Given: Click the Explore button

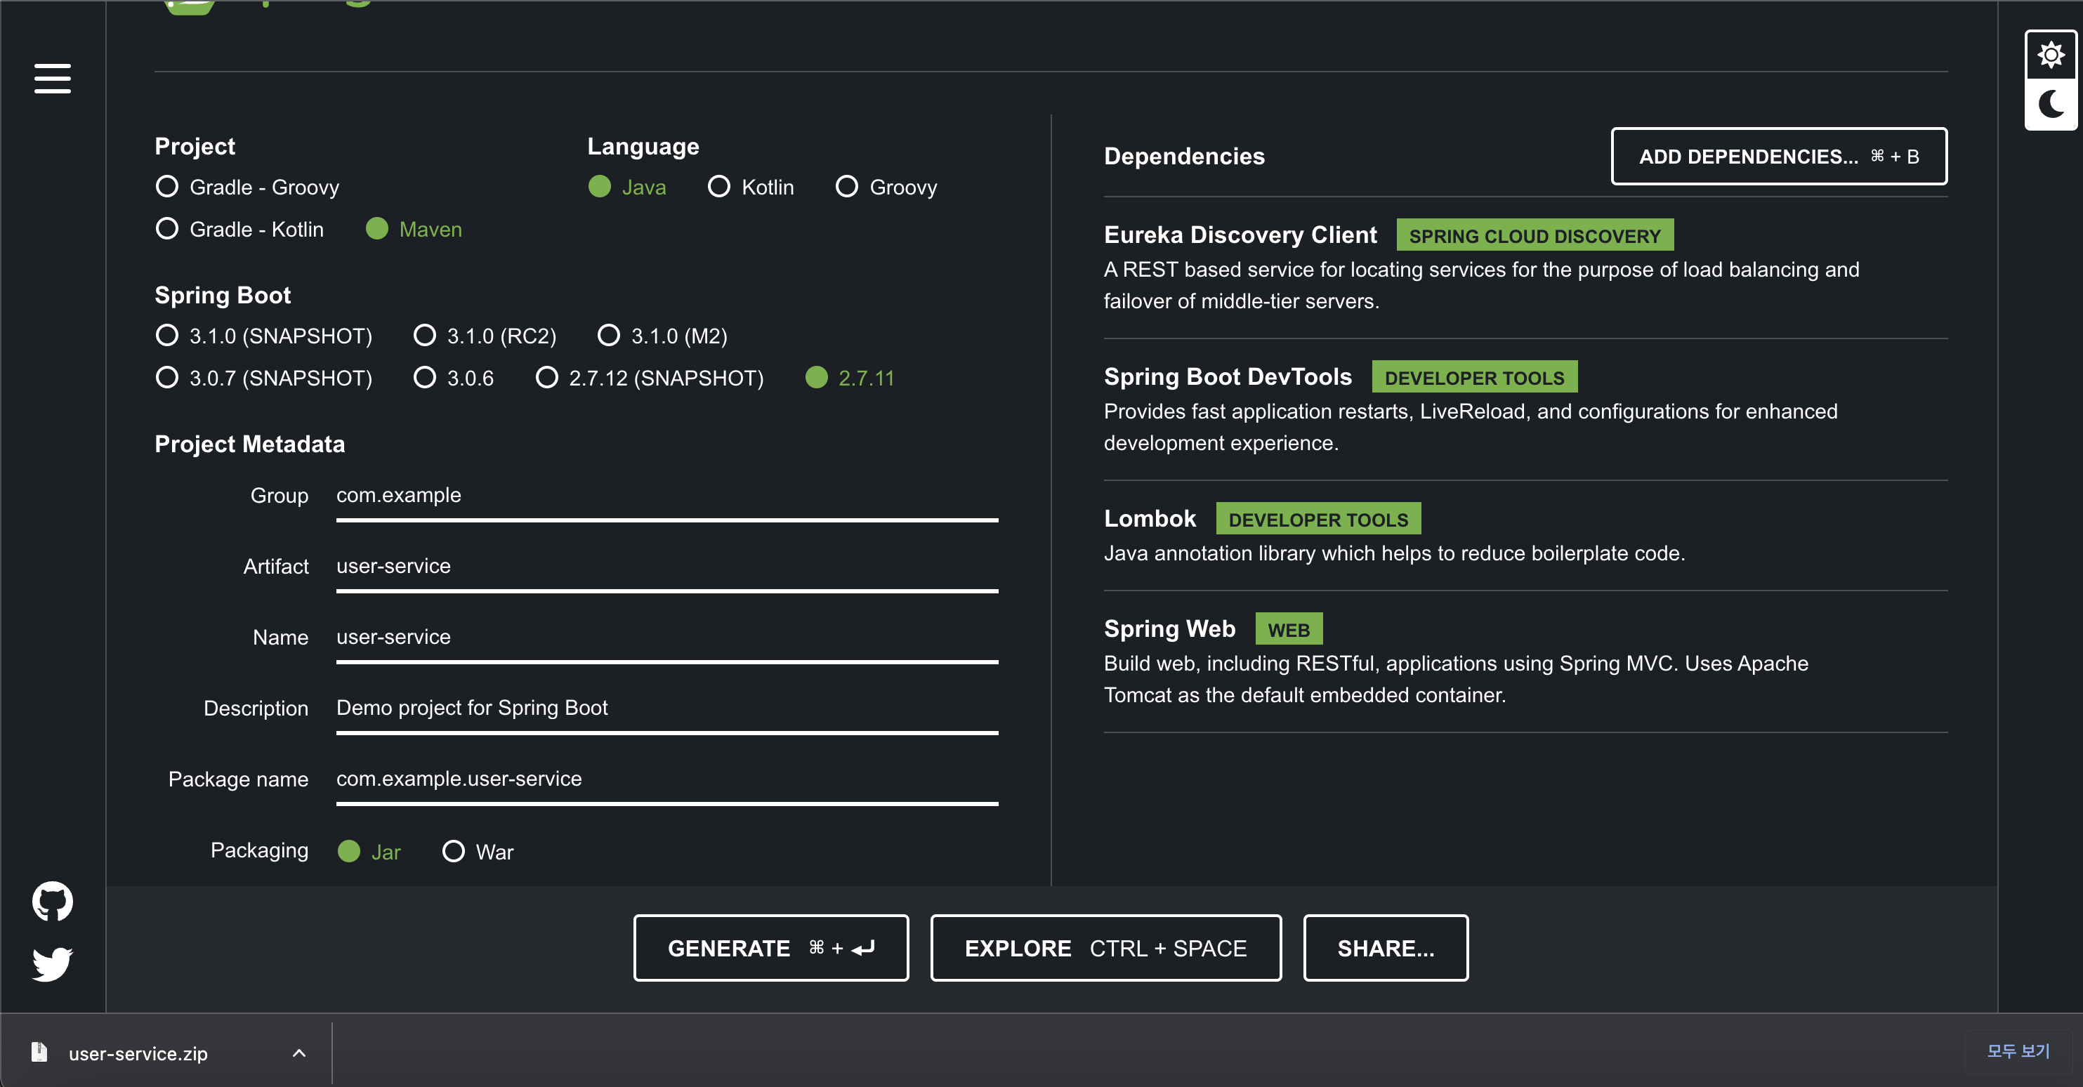Looking at the screenshot, I should point(1105,948).
